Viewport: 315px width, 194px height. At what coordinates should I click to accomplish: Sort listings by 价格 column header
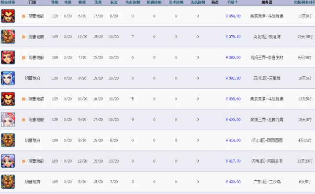tap(233, 2)
